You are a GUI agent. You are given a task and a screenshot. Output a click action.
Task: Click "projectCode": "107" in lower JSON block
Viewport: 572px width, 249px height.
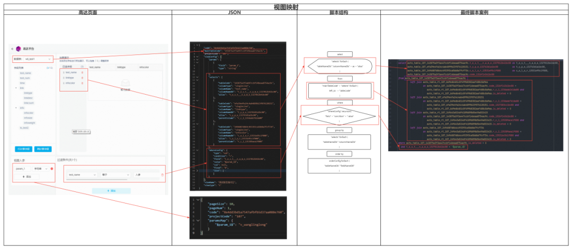click(226, 216)
